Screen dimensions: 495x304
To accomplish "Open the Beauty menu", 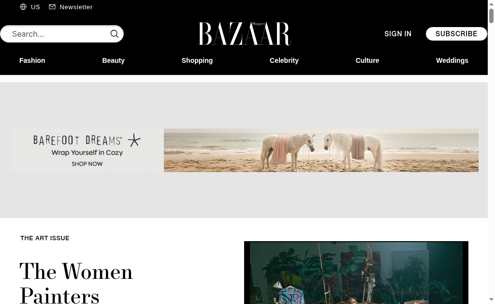I will click(x=113, y=60).
